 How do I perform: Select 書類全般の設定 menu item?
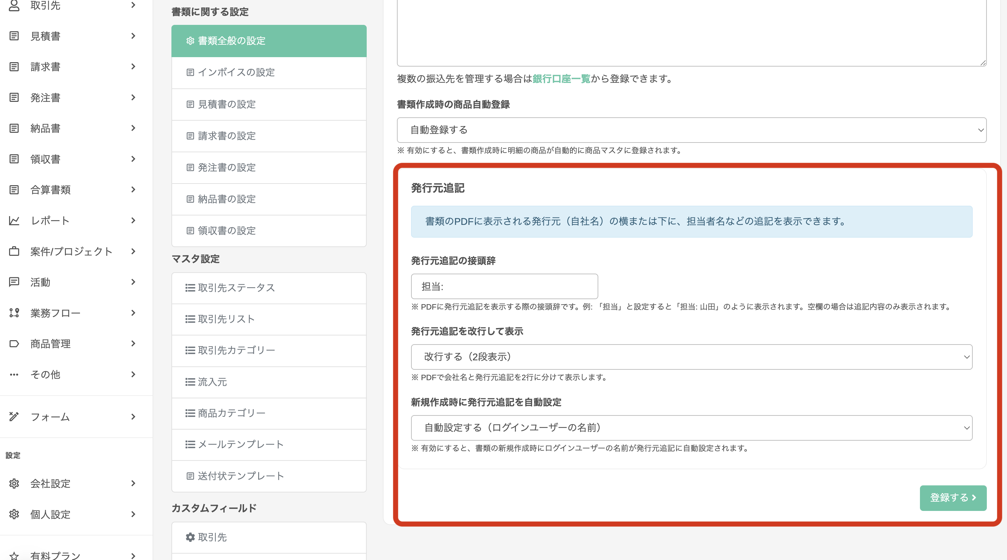[x=269, y=41]
